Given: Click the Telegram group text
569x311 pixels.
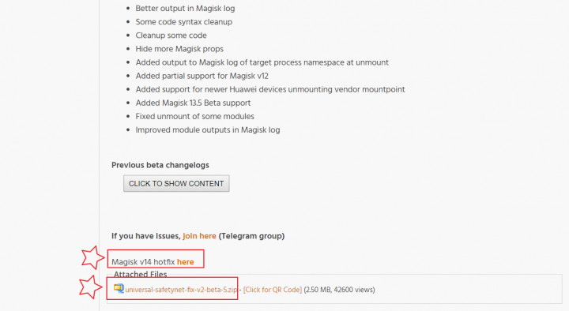Looking at the screenshot, I should click(x=251, y=236).
